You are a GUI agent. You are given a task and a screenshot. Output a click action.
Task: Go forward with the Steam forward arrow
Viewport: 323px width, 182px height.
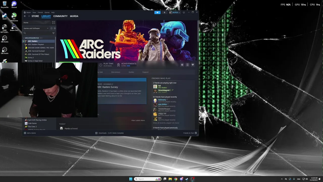coord(29,16)
